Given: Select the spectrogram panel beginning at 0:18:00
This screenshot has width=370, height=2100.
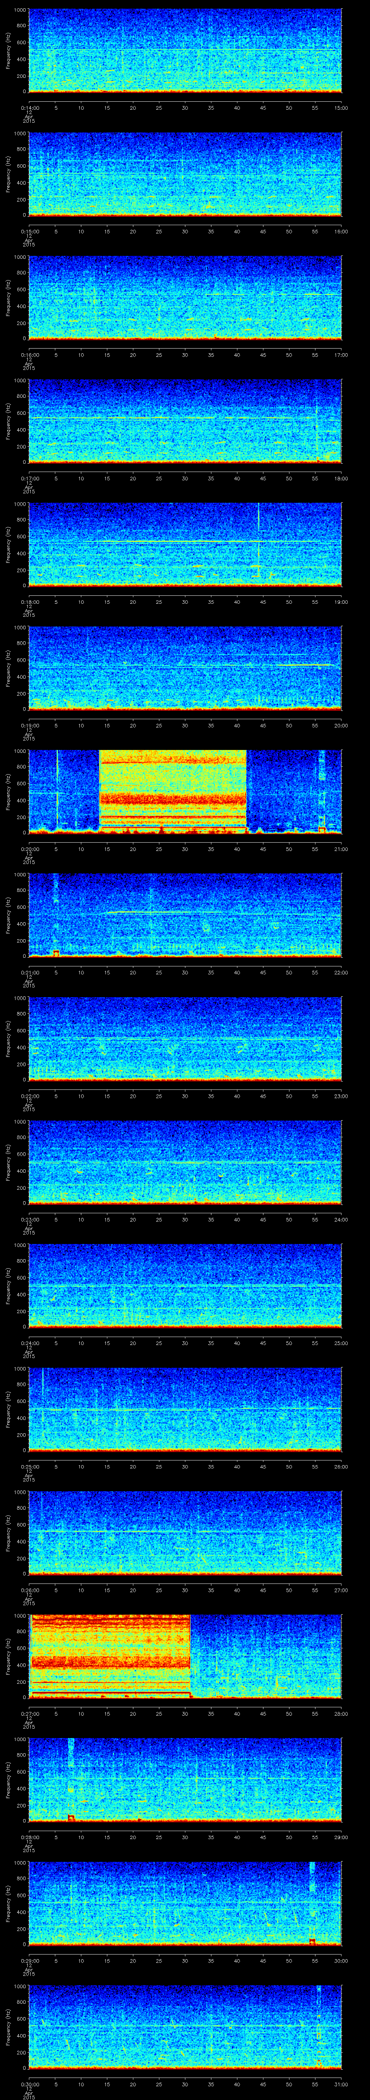Looking at the screenshot, I should pos(185,545).
